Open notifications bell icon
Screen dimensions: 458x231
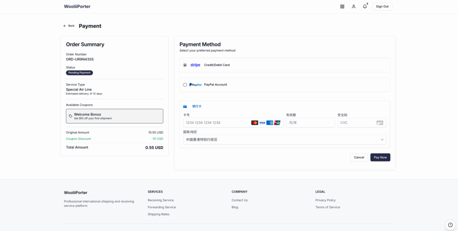pyautogui.click(x=365, y=7)
